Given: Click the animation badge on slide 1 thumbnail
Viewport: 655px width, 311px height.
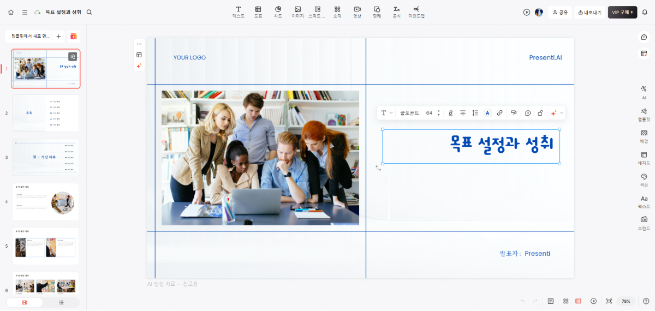Looking at the screenshot, I should [x=73, y=57].
